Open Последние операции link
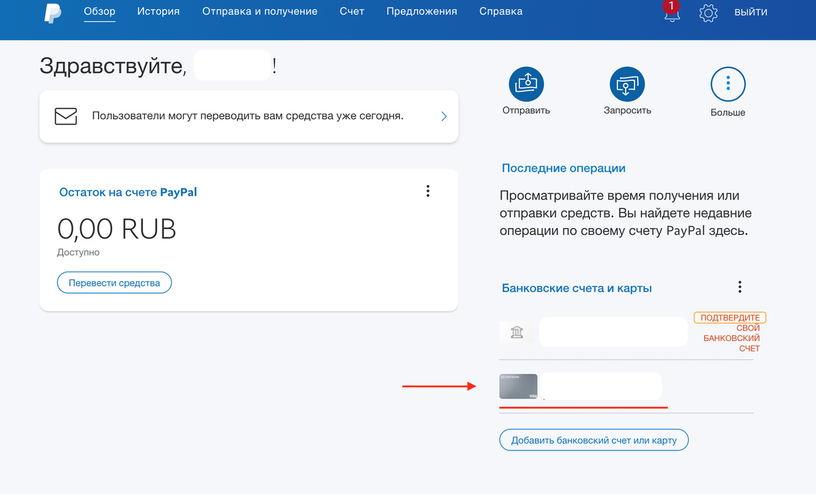 tap(563, 167)
